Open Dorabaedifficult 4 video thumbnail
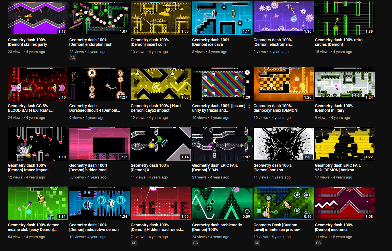This screenshot has width=392, height=251. pyautogui.click(x=100, y=84)
